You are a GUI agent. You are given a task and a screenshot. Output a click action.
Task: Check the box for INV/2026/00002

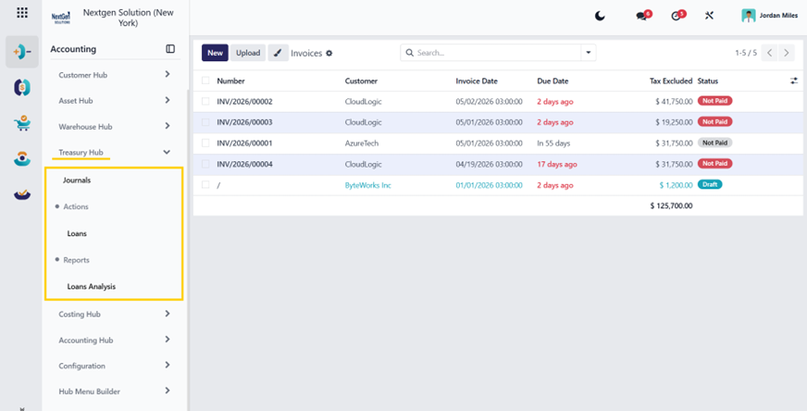click(x=205, y=102)
